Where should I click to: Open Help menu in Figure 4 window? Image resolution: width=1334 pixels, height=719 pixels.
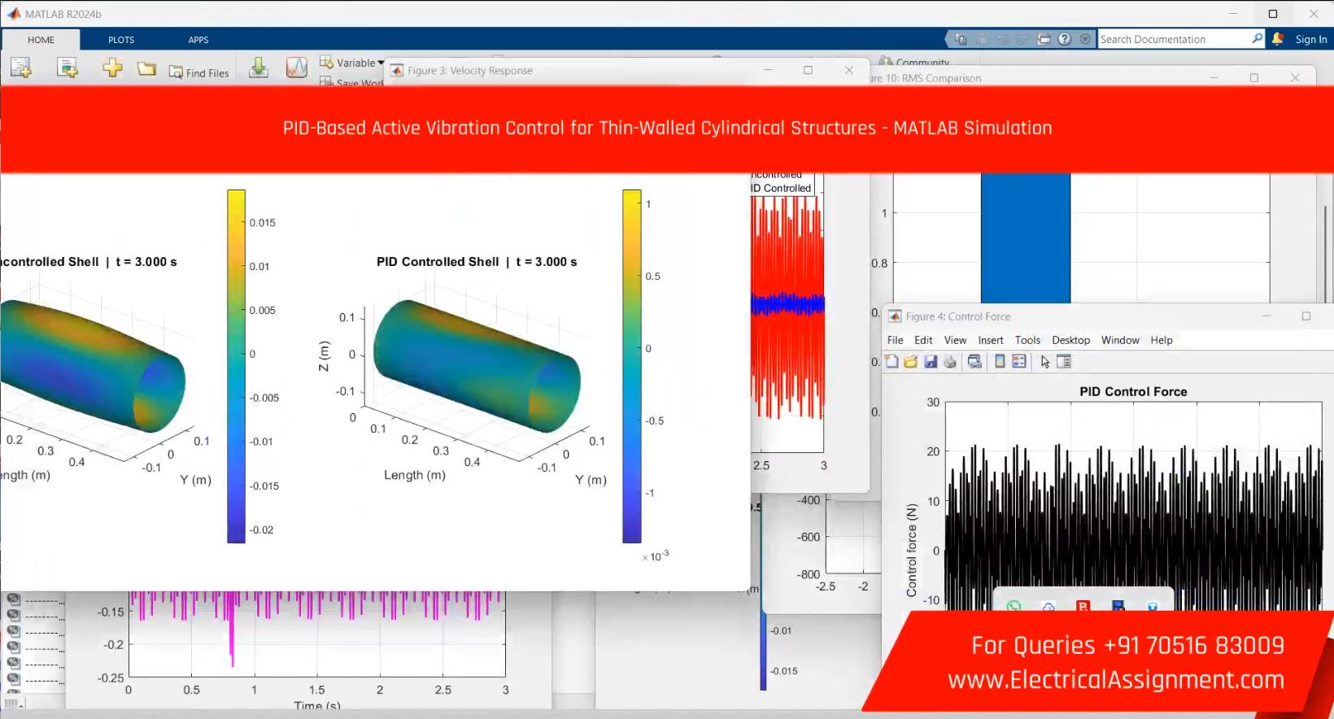tap(1162, 340)
